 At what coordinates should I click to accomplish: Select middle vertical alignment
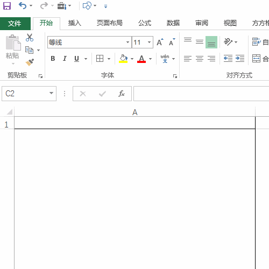click(200, 42)
